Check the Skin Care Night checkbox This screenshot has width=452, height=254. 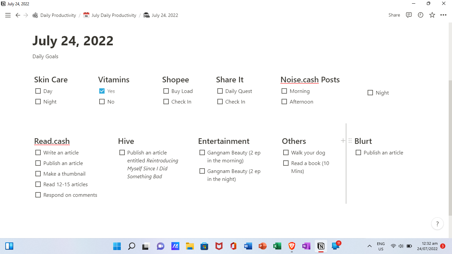coord(38,102)
